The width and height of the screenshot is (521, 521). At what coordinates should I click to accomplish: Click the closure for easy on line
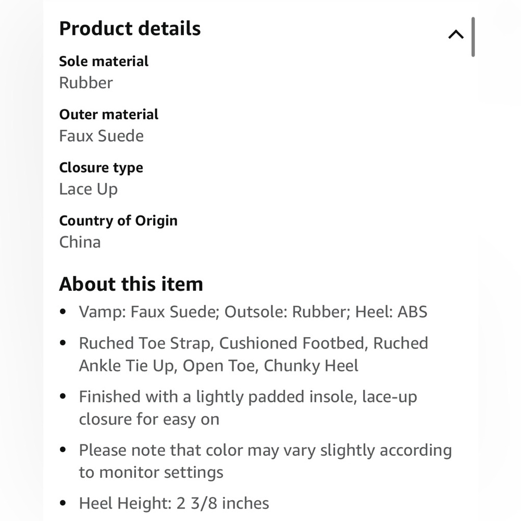[149, 419]
